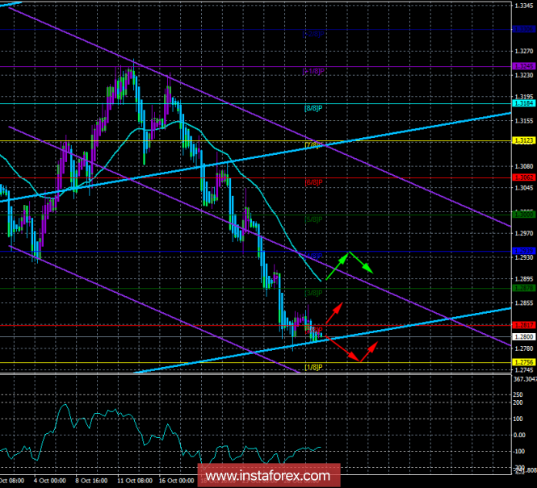Click the white 1.2800 current price tag
The image size is (537, 488).
click(x=523, y=337)
